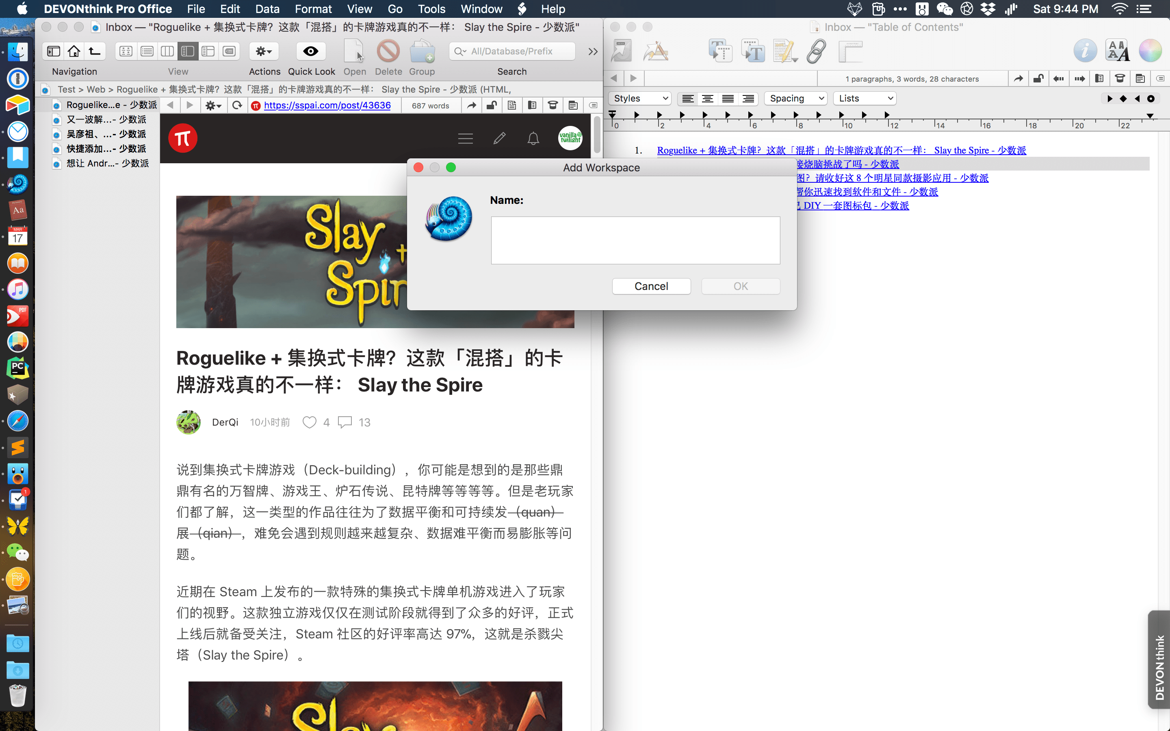Click the Quick Look eye icon
This screenshot has height=731, width=1170.
pos(310,51)
